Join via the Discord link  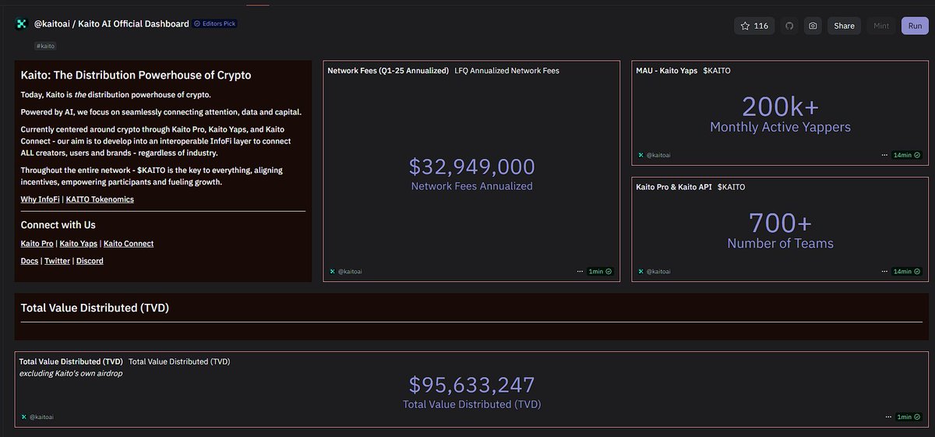pos(90,261)
